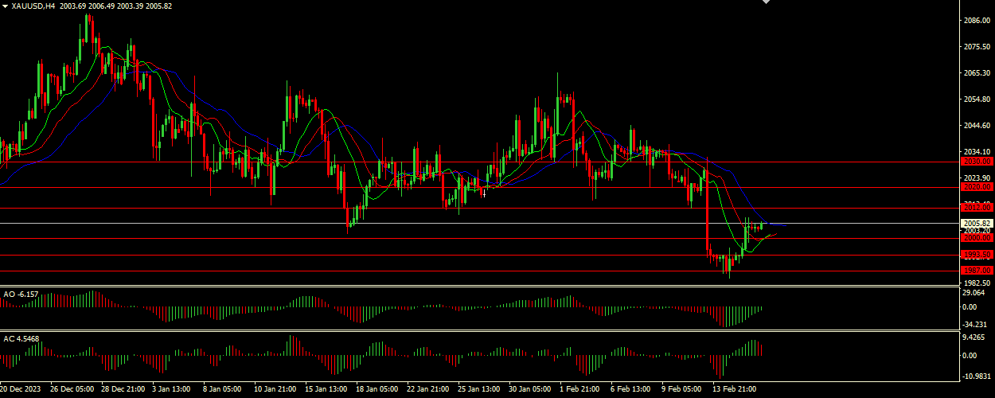Open the dropdown arrow beside XAUUSD,H4

click(5, 6)
